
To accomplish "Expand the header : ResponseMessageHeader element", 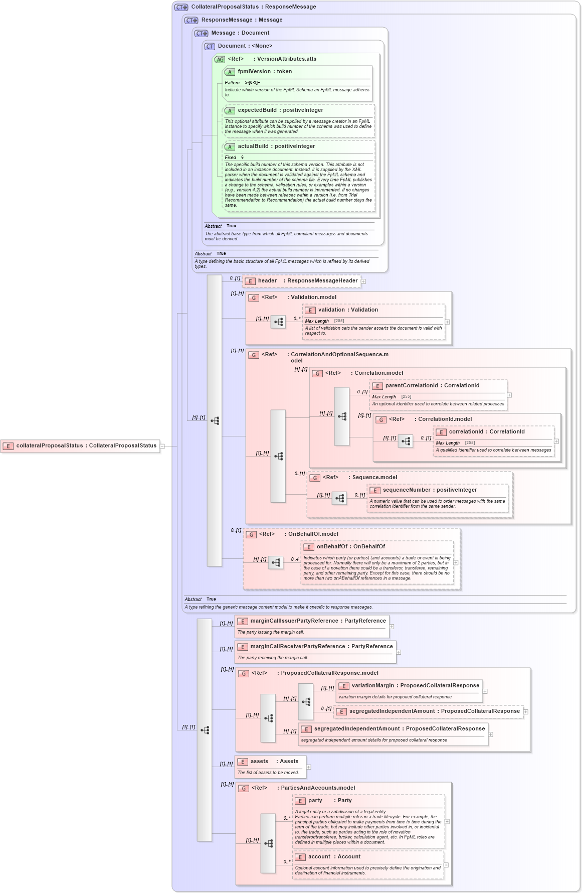I will tap(363, 281).
